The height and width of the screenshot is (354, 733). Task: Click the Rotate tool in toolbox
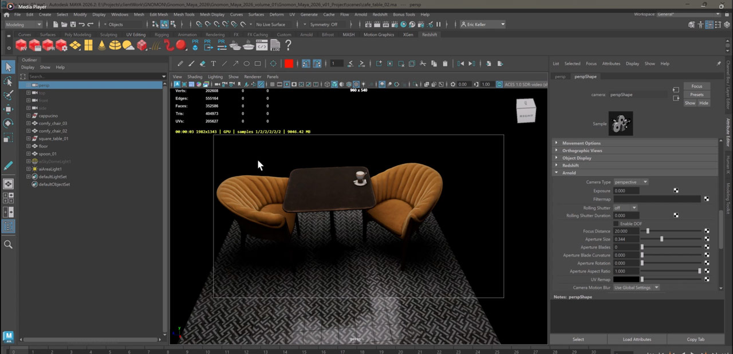[8, 123]
